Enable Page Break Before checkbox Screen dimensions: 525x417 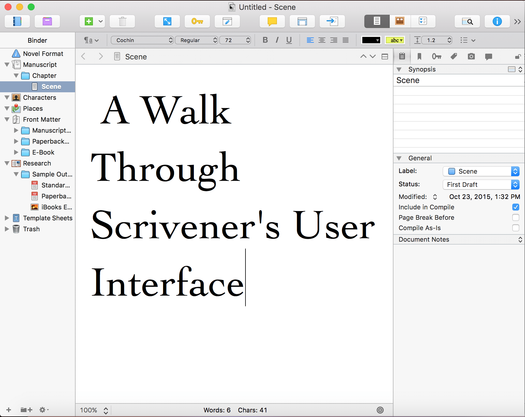click(x=516, y=217)
